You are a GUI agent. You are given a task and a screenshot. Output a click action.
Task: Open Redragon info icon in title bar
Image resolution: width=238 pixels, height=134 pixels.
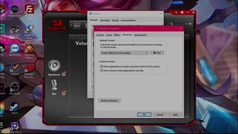176,12
